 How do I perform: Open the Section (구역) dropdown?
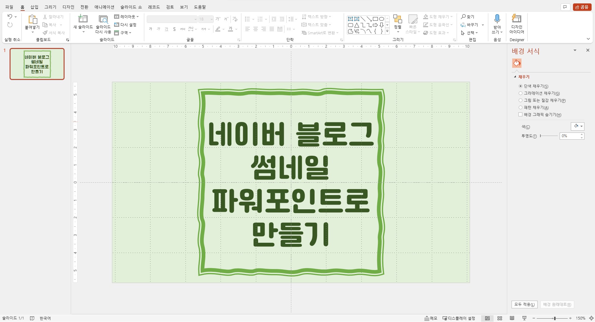[x=123, y=33]
